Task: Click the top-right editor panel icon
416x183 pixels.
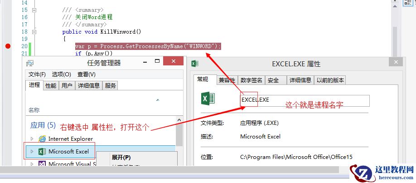Action: point(407,2)
